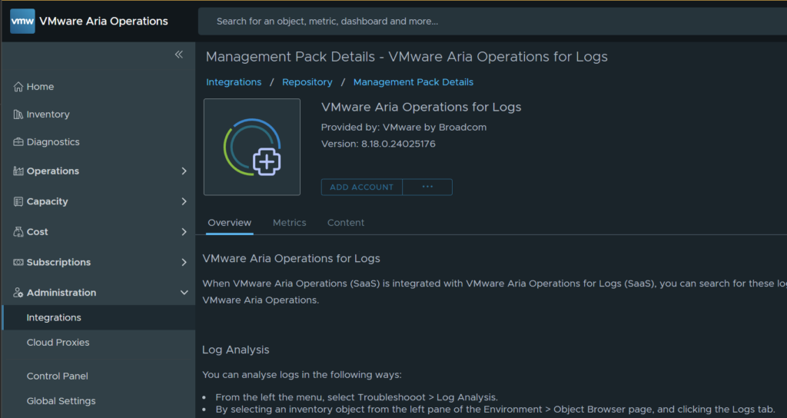
Task: Click the Subscriptions menu label
Action: click(x=58, y=263)
